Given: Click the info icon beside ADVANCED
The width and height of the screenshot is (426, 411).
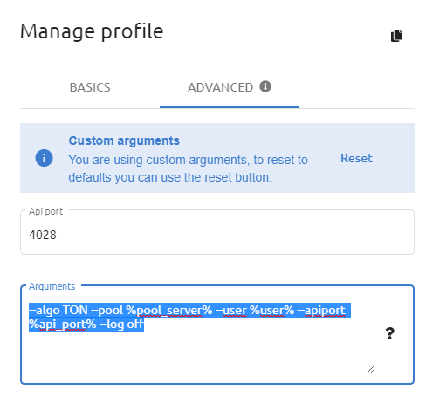Looking at the screenshot, I should click(x=265, y=86).
